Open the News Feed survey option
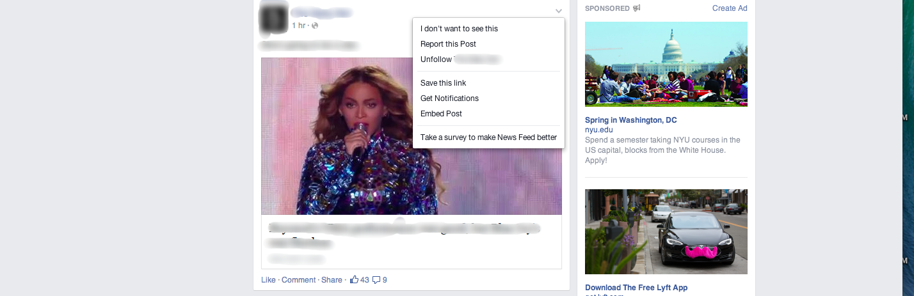This screenshot has width=914, height=296. tap(488, 137)
